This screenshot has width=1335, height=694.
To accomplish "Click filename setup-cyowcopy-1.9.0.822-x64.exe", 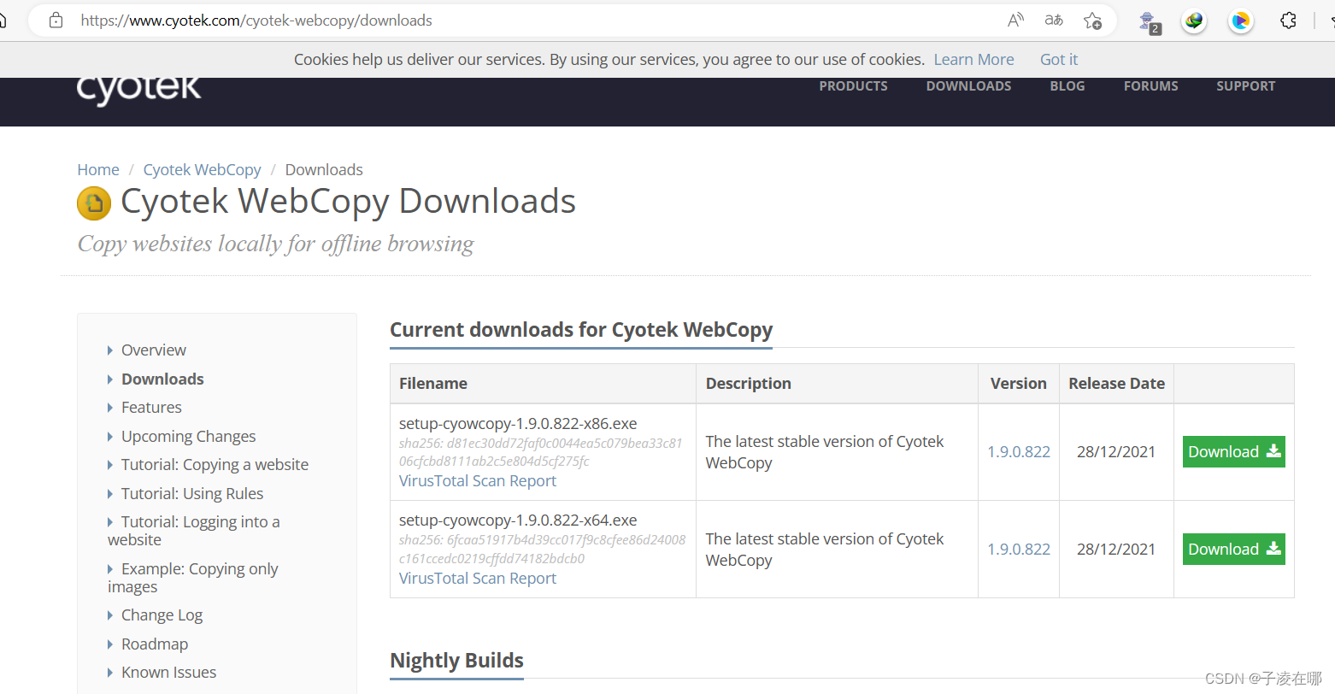I will coord(518,520).
